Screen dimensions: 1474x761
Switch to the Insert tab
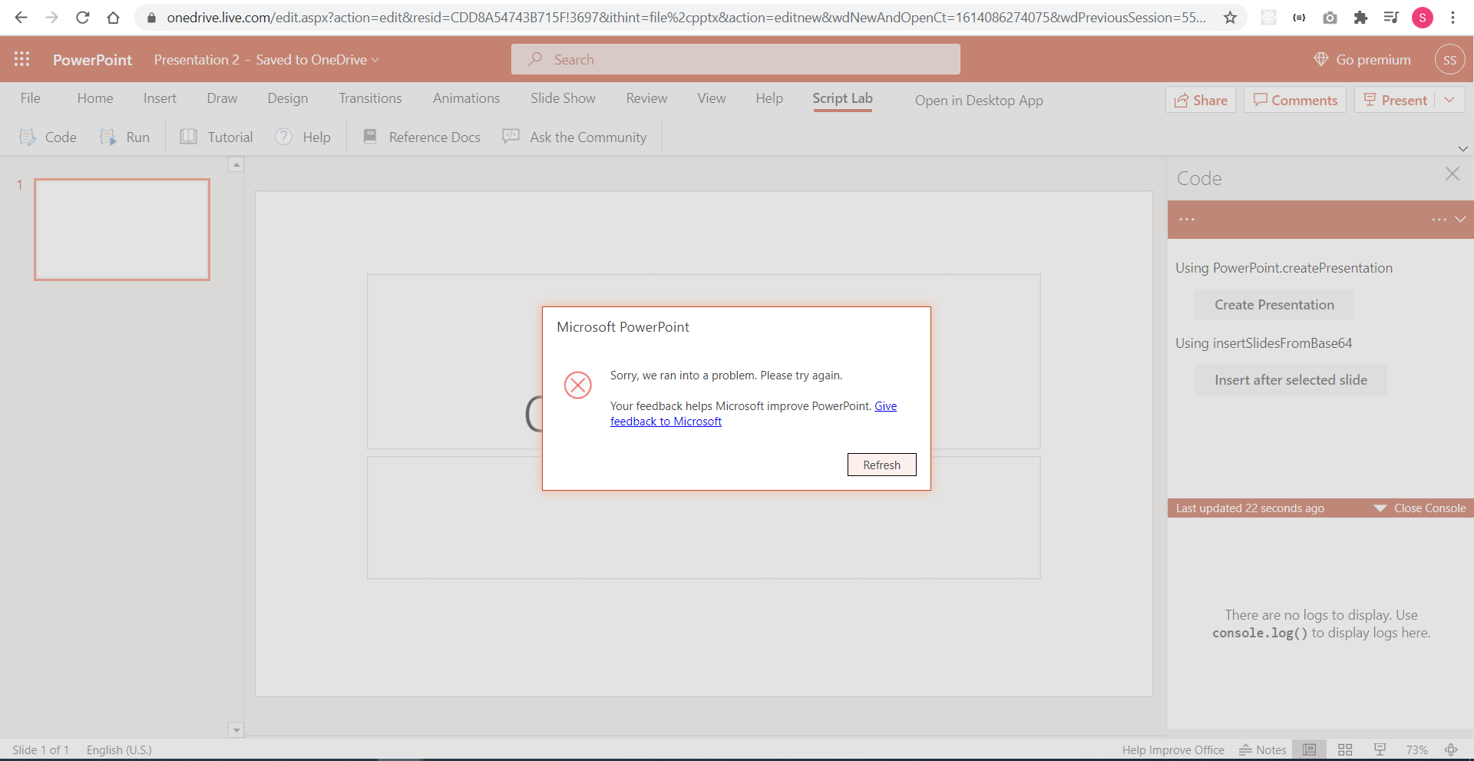[160, 98]
